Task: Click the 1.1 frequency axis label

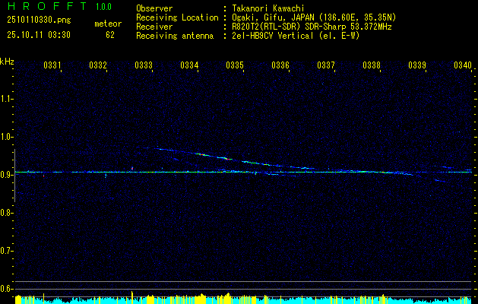Action: (6, 99)
